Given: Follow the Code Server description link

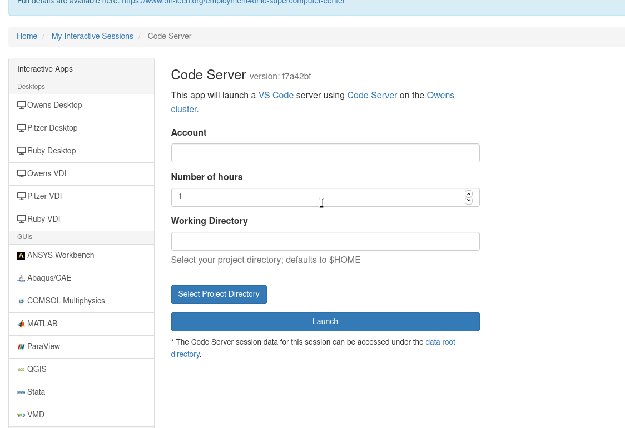Looking at the screenshot, I should 372,96.
